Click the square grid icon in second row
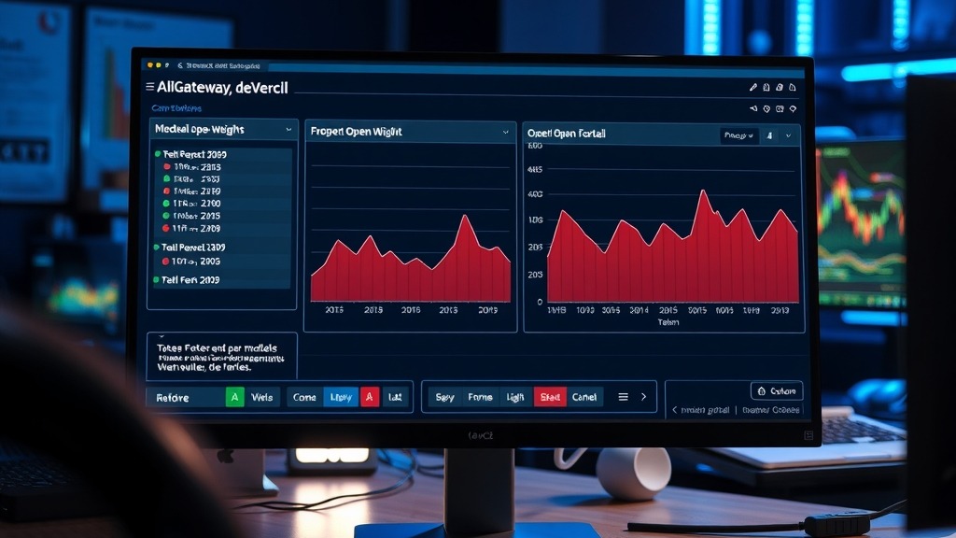Viewport: 956px width, 538px height. 780,108
